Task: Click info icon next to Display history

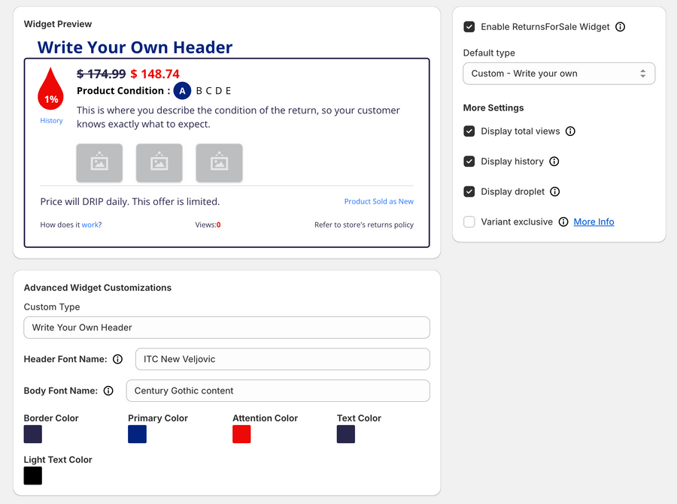Action: (x=554, y=161)
